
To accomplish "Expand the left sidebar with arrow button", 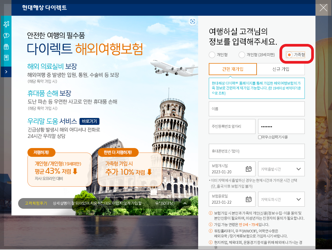I will tap(6, 72).
